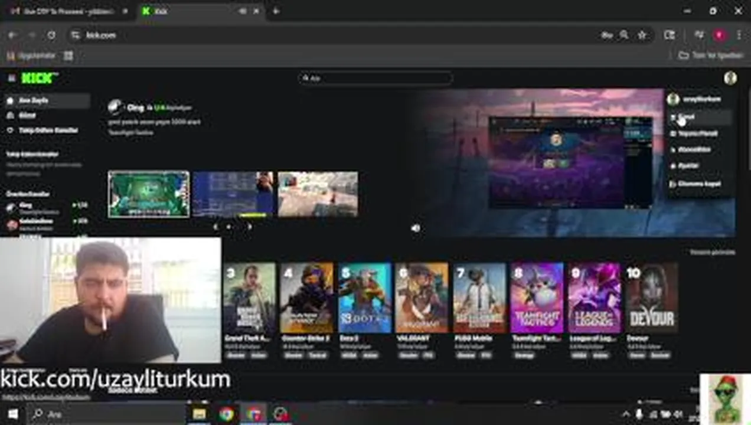Open a new browser tab

click(x=276, y=11)
